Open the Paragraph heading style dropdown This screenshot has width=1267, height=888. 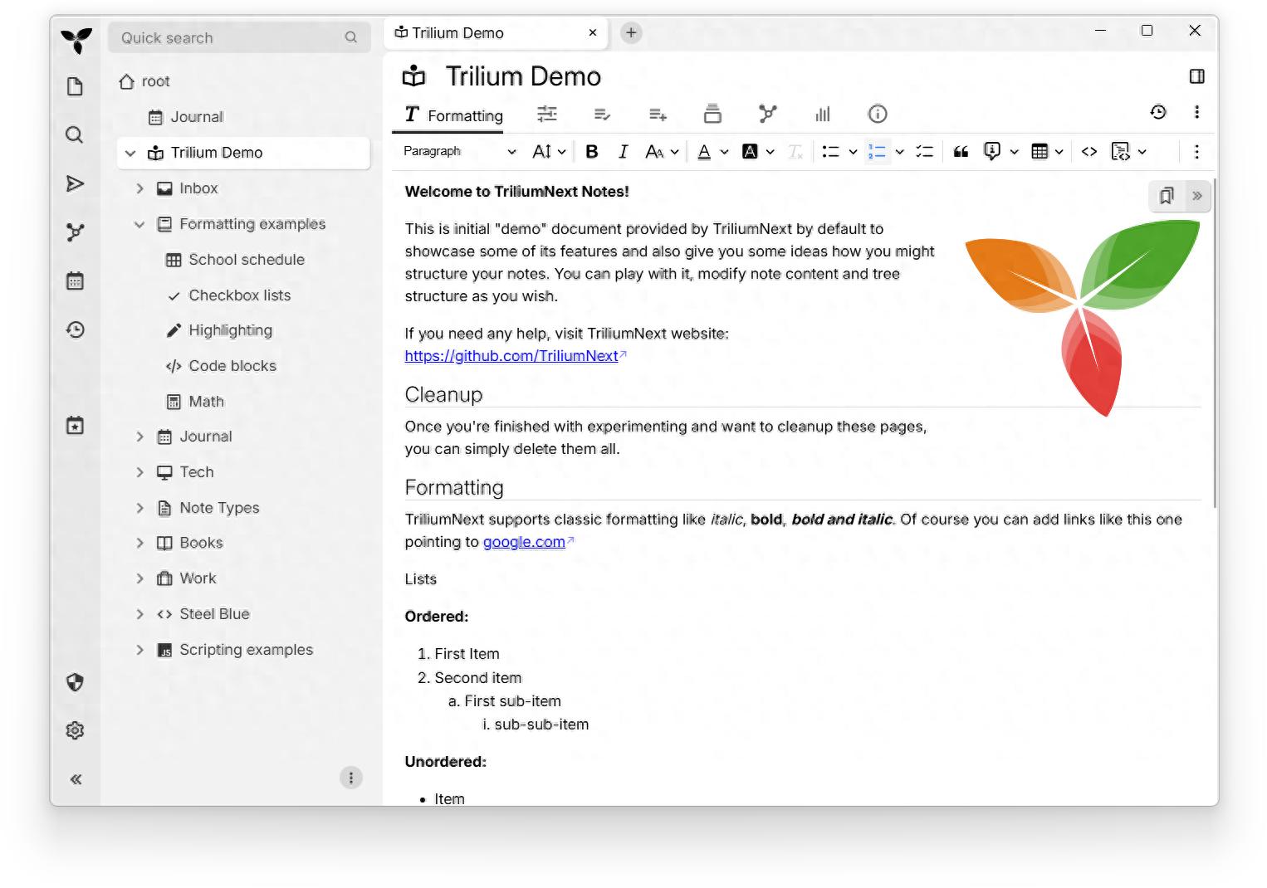pos(459,152)
